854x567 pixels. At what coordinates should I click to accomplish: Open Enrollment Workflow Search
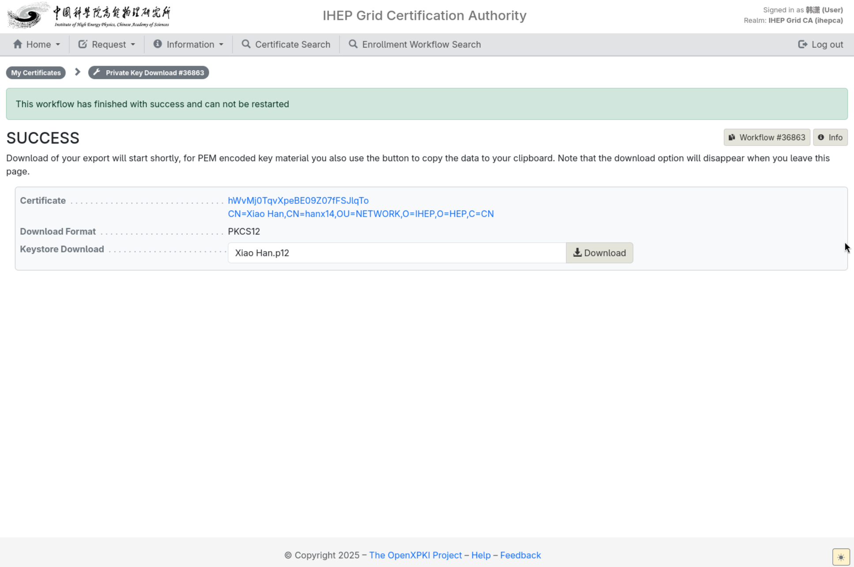pyautogui.click(x=415, y=45)
